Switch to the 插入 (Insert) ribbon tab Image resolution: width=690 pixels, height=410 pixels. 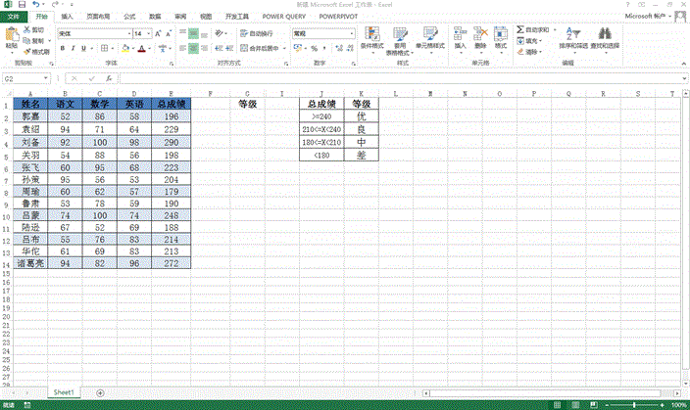(66, 17)
